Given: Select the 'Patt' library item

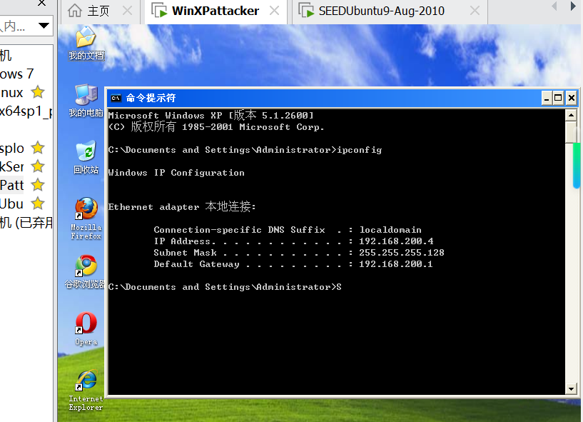Looking at the screenshot, I should 12,185.
